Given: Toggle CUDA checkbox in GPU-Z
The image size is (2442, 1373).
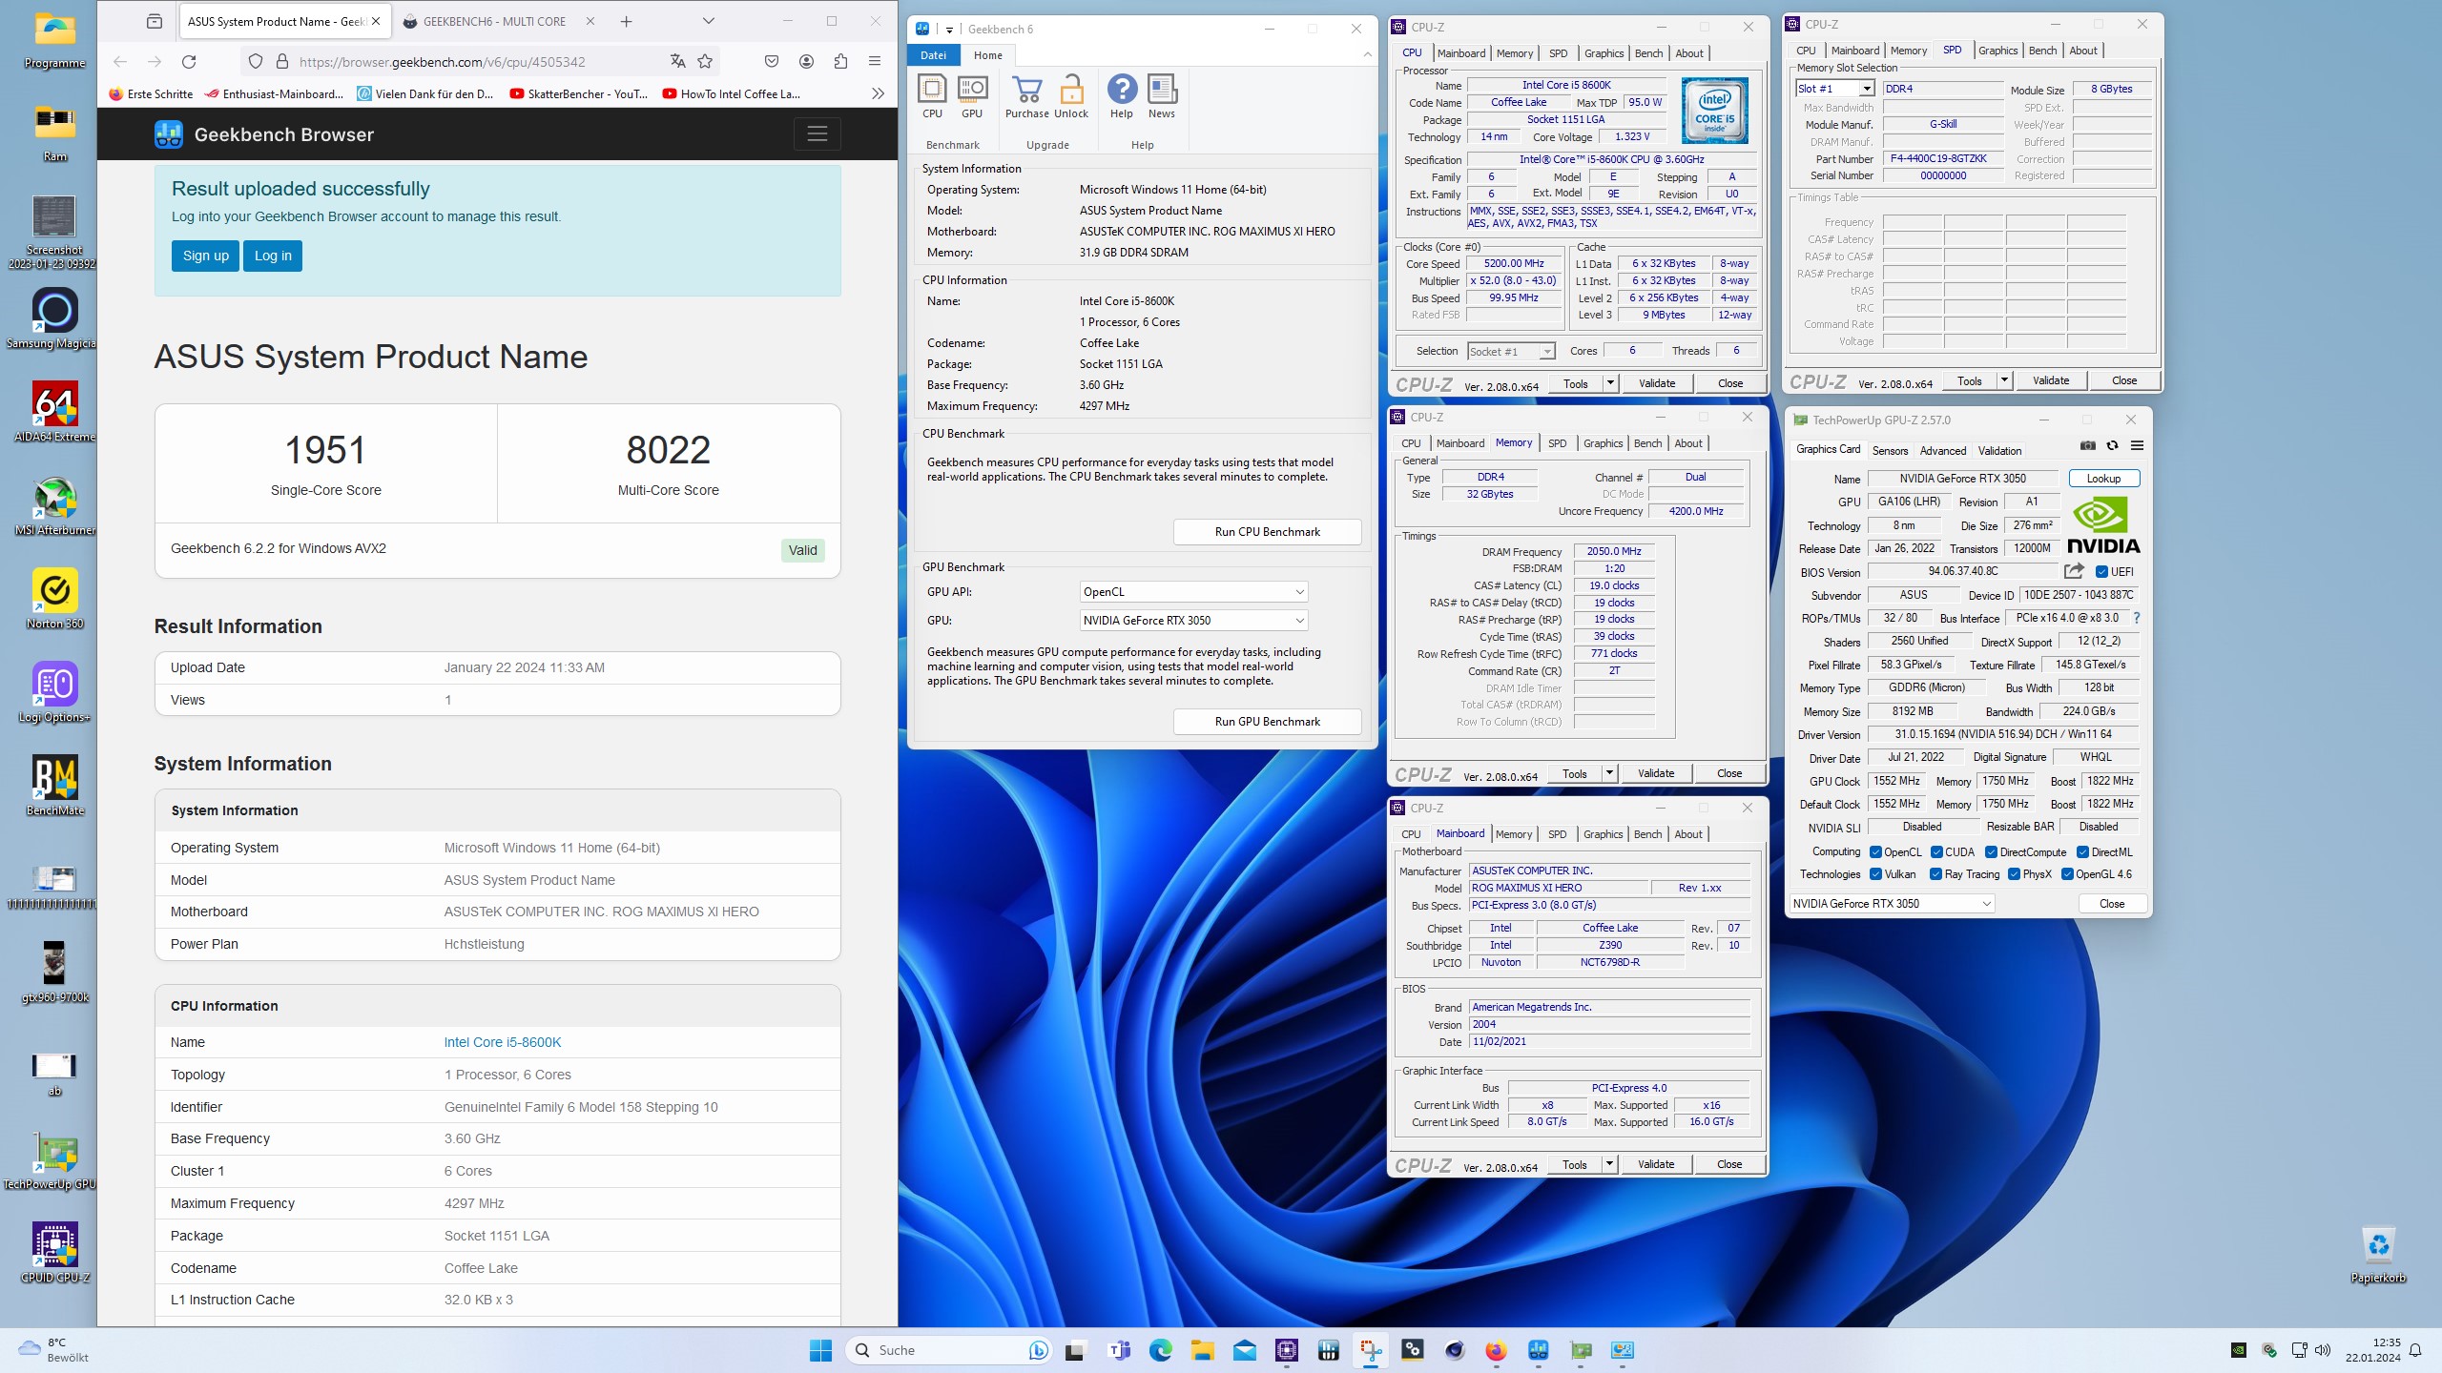Looking at the screenshot, I should [1936, 852].
